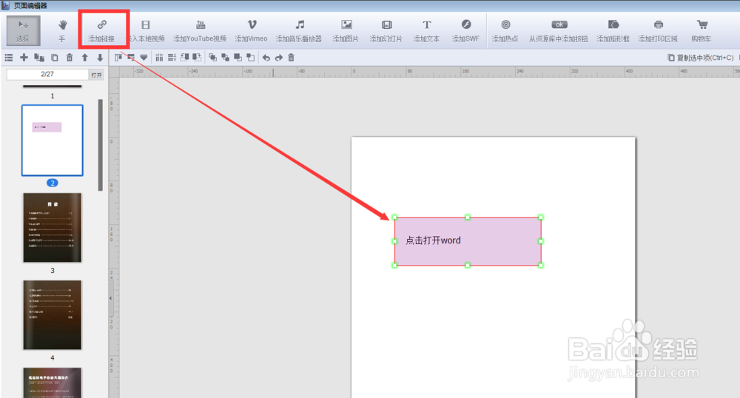Move page up with up arrow
Screen dimensions: 740x398
tap(84, 58)
